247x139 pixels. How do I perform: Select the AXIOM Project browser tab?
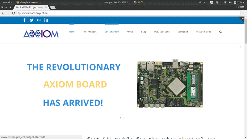point(31,7)
